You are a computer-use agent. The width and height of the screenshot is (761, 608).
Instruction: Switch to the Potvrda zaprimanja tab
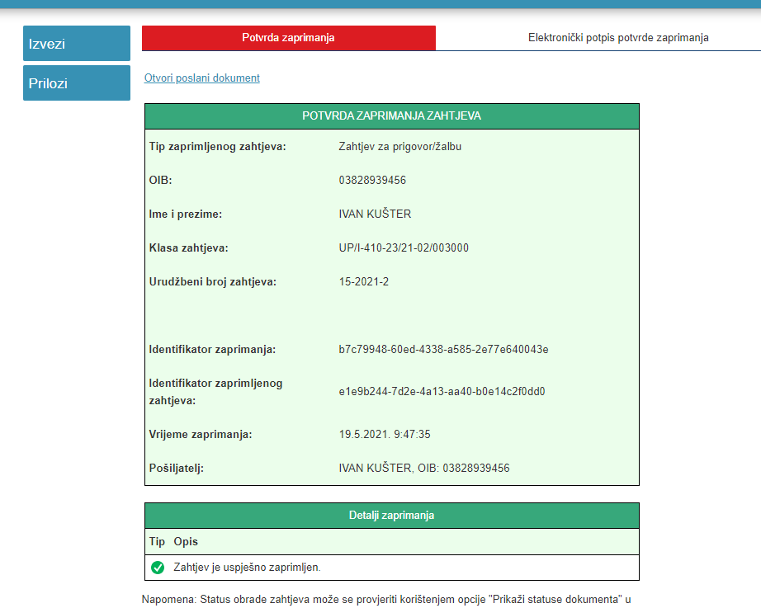click(x=287, y=37)
